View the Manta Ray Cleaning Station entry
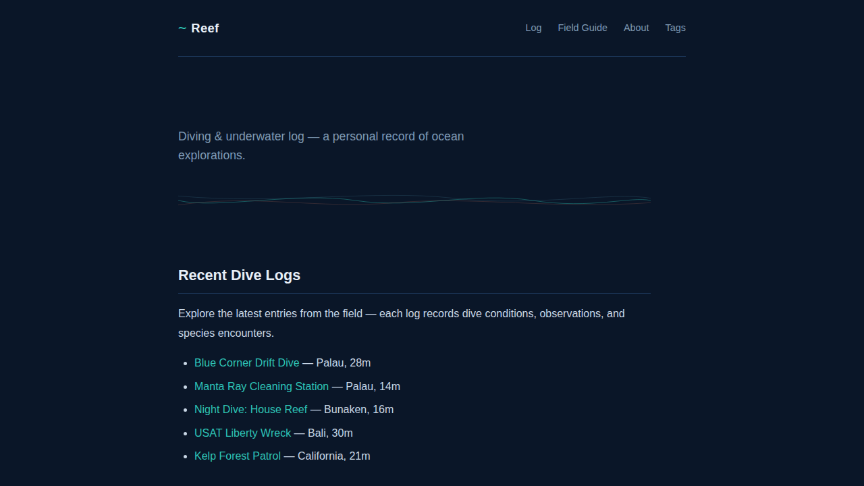 coord(261,387)
